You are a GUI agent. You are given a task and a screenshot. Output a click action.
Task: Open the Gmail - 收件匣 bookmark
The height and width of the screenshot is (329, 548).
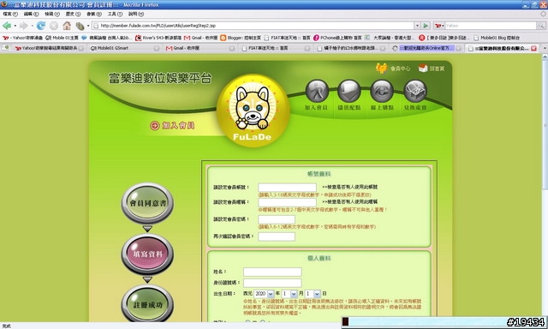click(x=200, y=38)
